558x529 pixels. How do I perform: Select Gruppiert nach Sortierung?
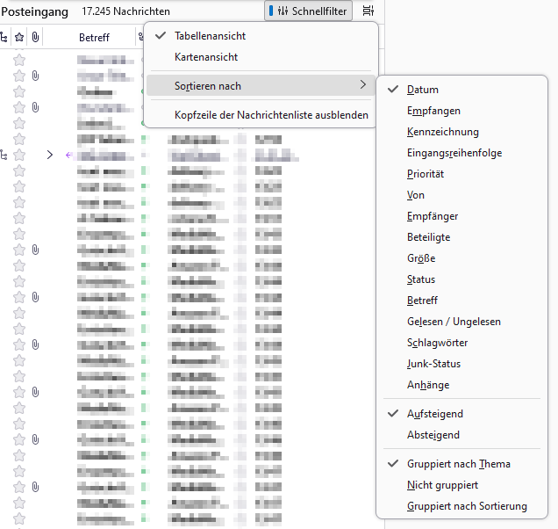coord(467,506)
